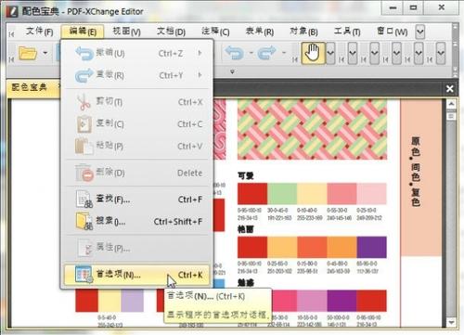Viewport: 464px width, 335px height.
Task: Click the open folder toolbar icon
Action: (x=28, y=53)
